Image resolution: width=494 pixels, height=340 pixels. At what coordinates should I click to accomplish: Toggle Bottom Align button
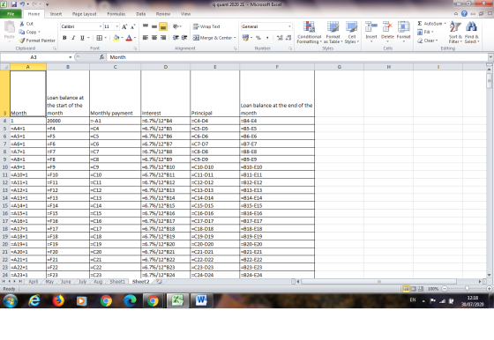pyautogui.click(x=163, y=26)
